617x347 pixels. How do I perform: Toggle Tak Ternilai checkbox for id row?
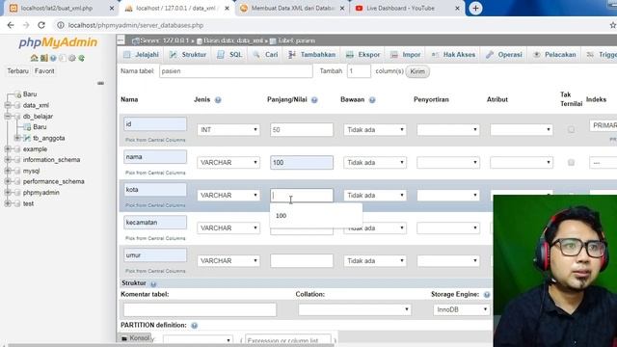click(x=571, y=129)
